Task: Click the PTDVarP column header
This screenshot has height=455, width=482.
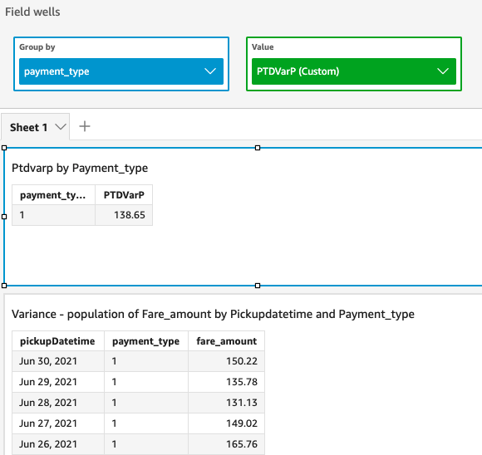Action: [124, 195]
